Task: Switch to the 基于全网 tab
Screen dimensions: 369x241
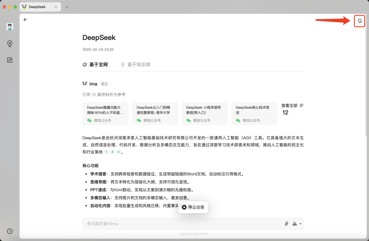Action: pos(95,65)
